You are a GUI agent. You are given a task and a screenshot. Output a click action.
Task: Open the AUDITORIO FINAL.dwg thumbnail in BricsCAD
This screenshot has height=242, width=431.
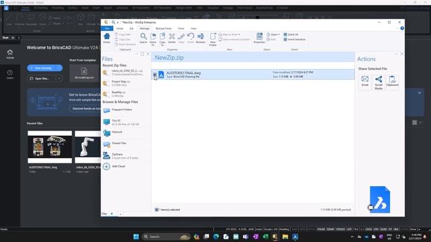50,147
